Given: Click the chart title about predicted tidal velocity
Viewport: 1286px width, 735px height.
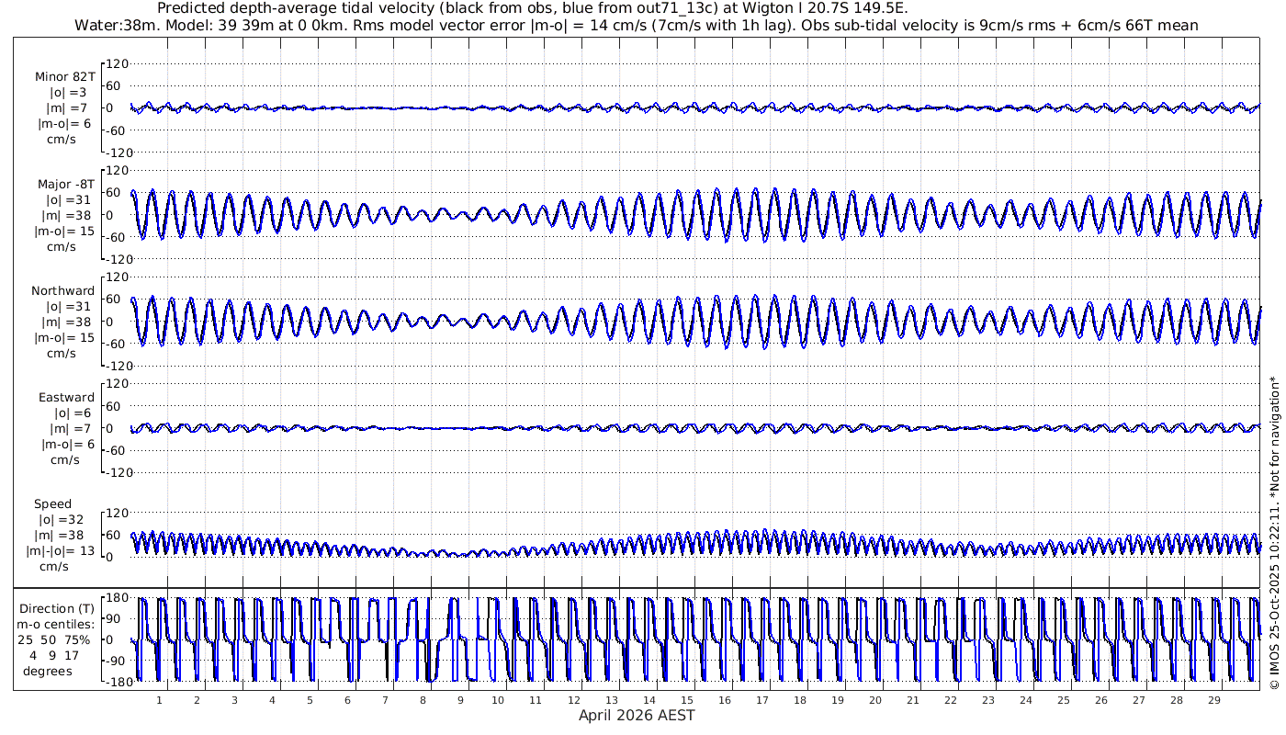Looking at the screenshot, I should pyautogui.click(x=533, y=8).
